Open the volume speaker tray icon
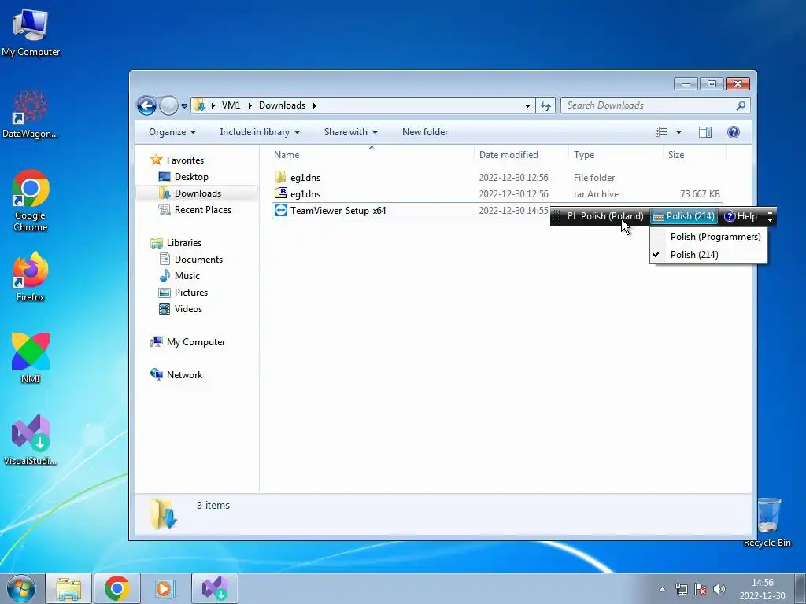 719,589
